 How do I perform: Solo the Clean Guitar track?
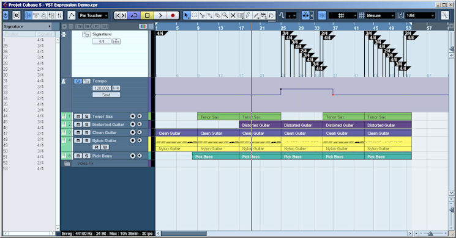click(86, 132)
